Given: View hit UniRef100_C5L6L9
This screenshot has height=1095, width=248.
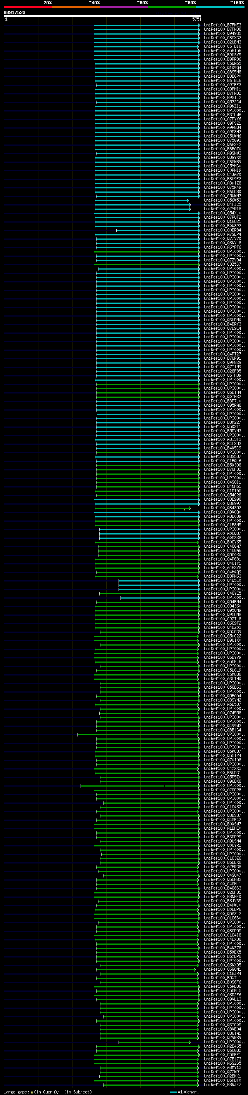Looking at the screenshot, I should pos(222,671).
